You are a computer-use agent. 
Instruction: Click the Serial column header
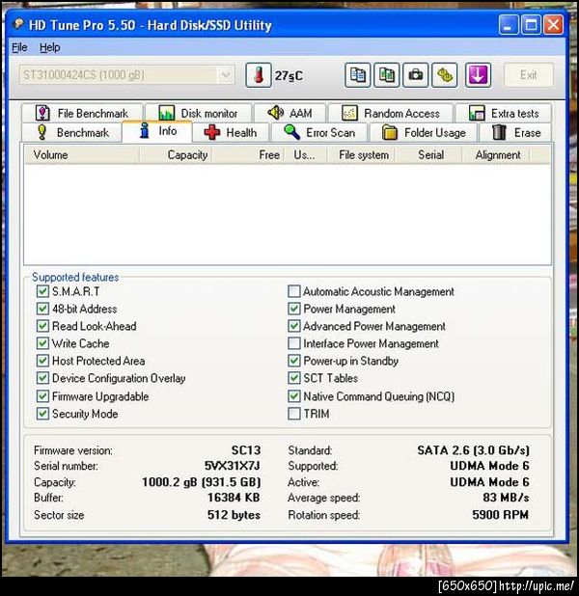coord(427,154)
